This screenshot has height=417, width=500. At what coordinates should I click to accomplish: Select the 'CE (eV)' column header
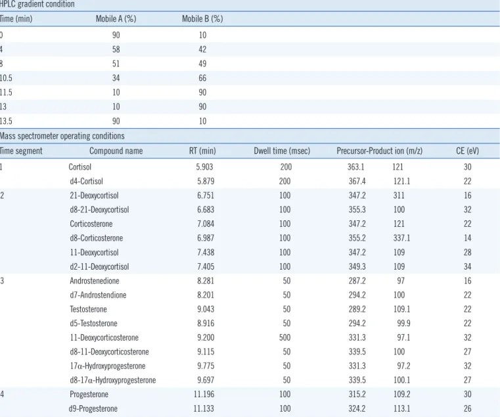click(x=467, y=151)
